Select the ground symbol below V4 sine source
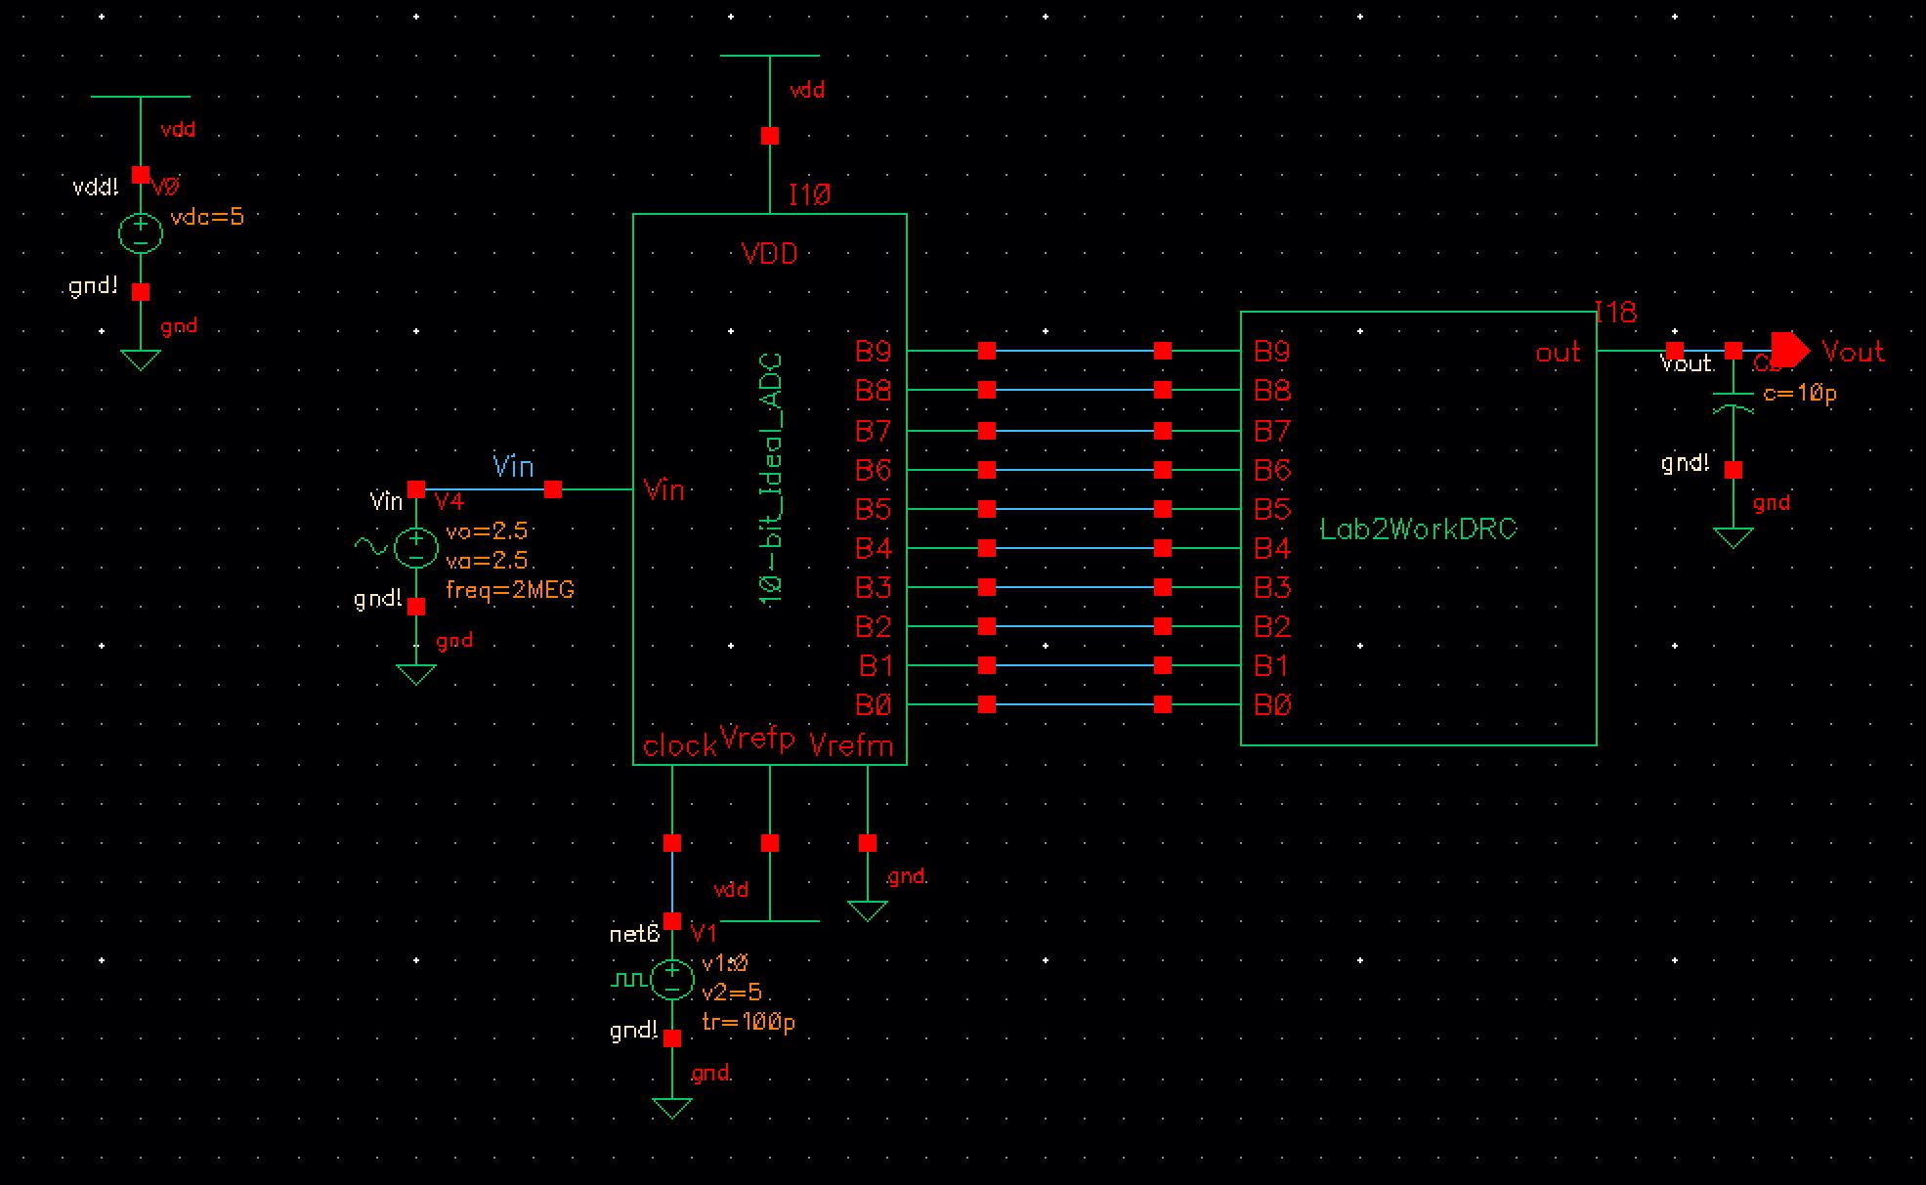 pos(415,674)
